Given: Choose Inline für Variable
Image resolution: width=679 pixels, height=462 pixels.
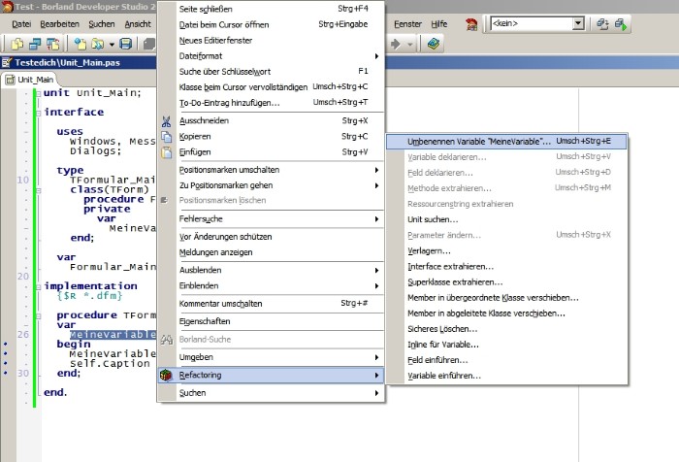Looking at the screenshot, I should pos(506,345).
